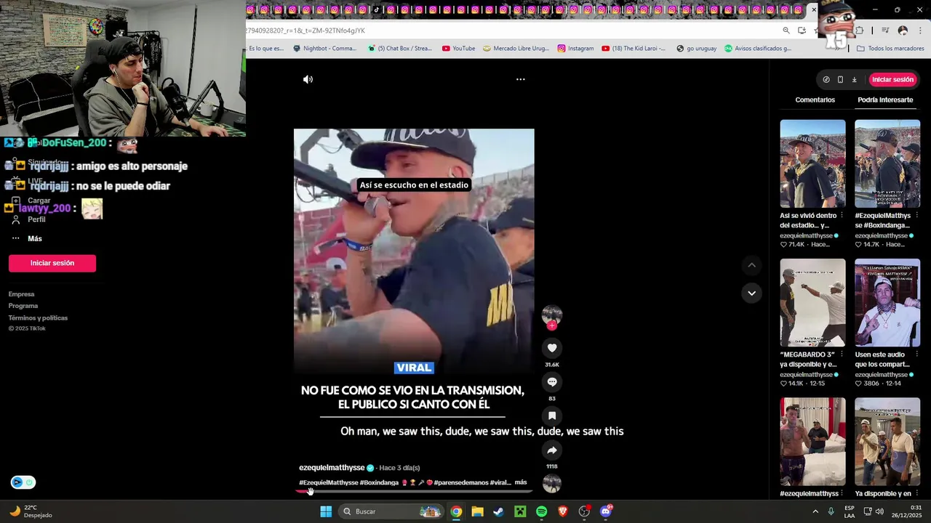Open the Brave browser from taskbar
The image size is (931, 523).
click(562, 511)
